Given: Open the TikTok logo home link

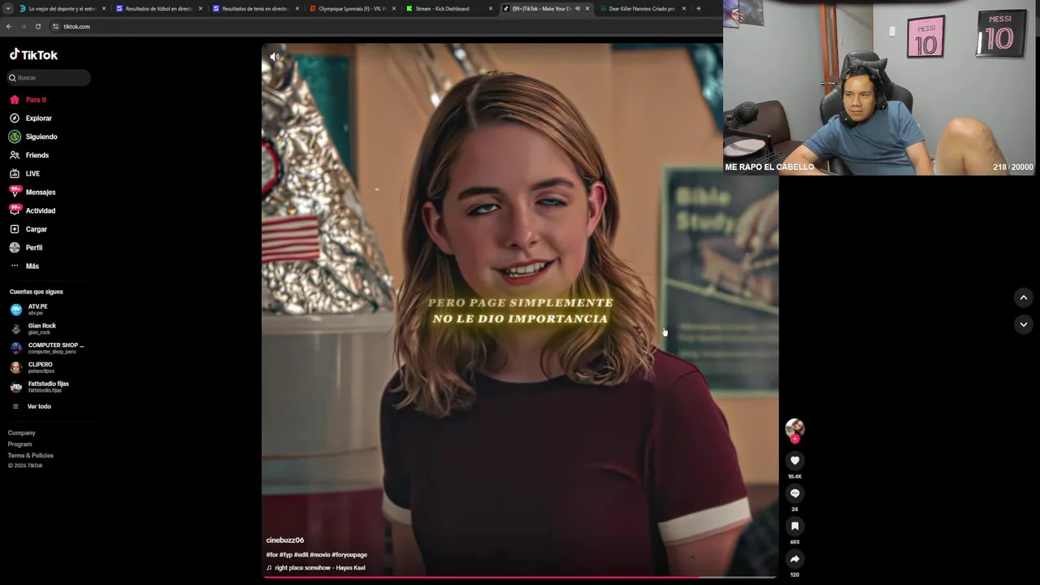Looking at the screenshot, I should 33,54.
